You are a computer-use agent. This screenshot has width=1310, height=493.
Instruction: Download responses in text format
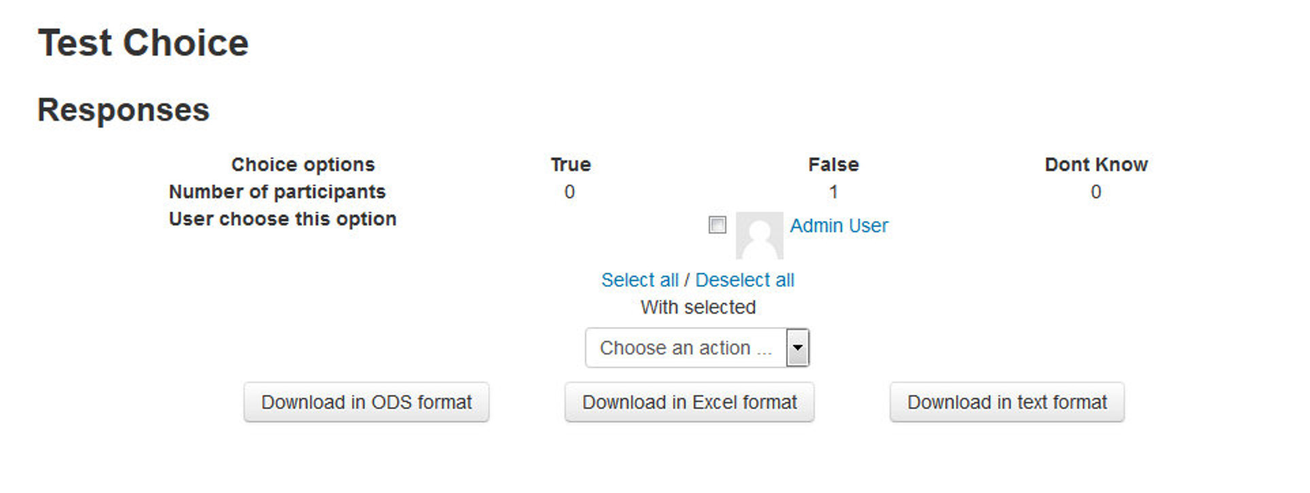pyautogui.click(x=1007, y=402)
